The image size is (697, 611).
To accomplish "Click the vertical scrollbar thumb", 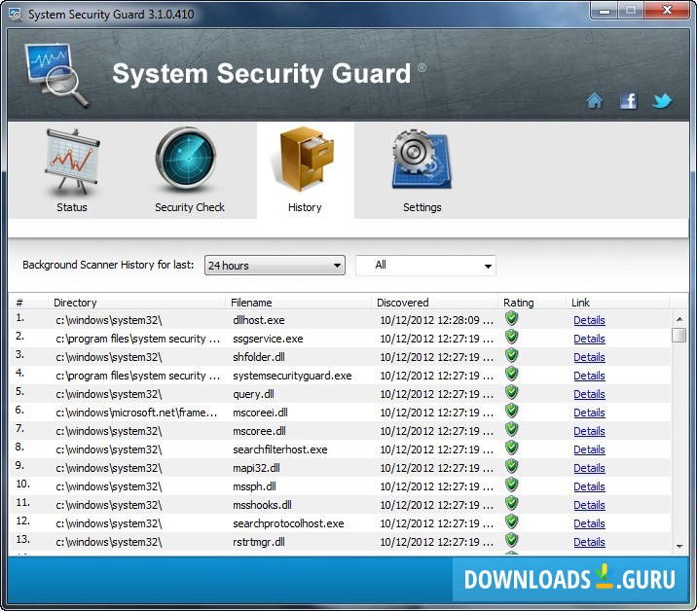I will tap(679, 335).
